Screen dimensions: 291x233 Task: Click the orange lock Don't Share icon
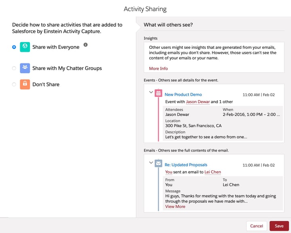point(25,84)
